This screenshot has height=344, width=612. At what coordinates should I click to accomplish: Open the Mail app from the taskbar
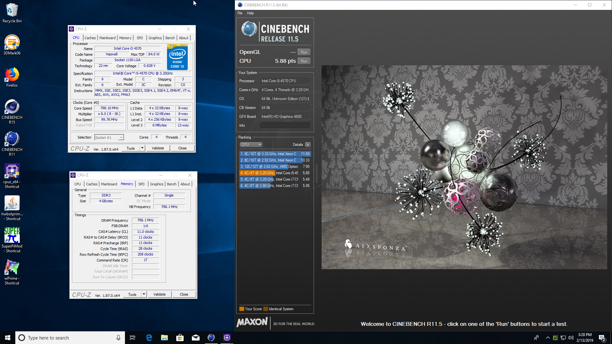coord(196,338)
